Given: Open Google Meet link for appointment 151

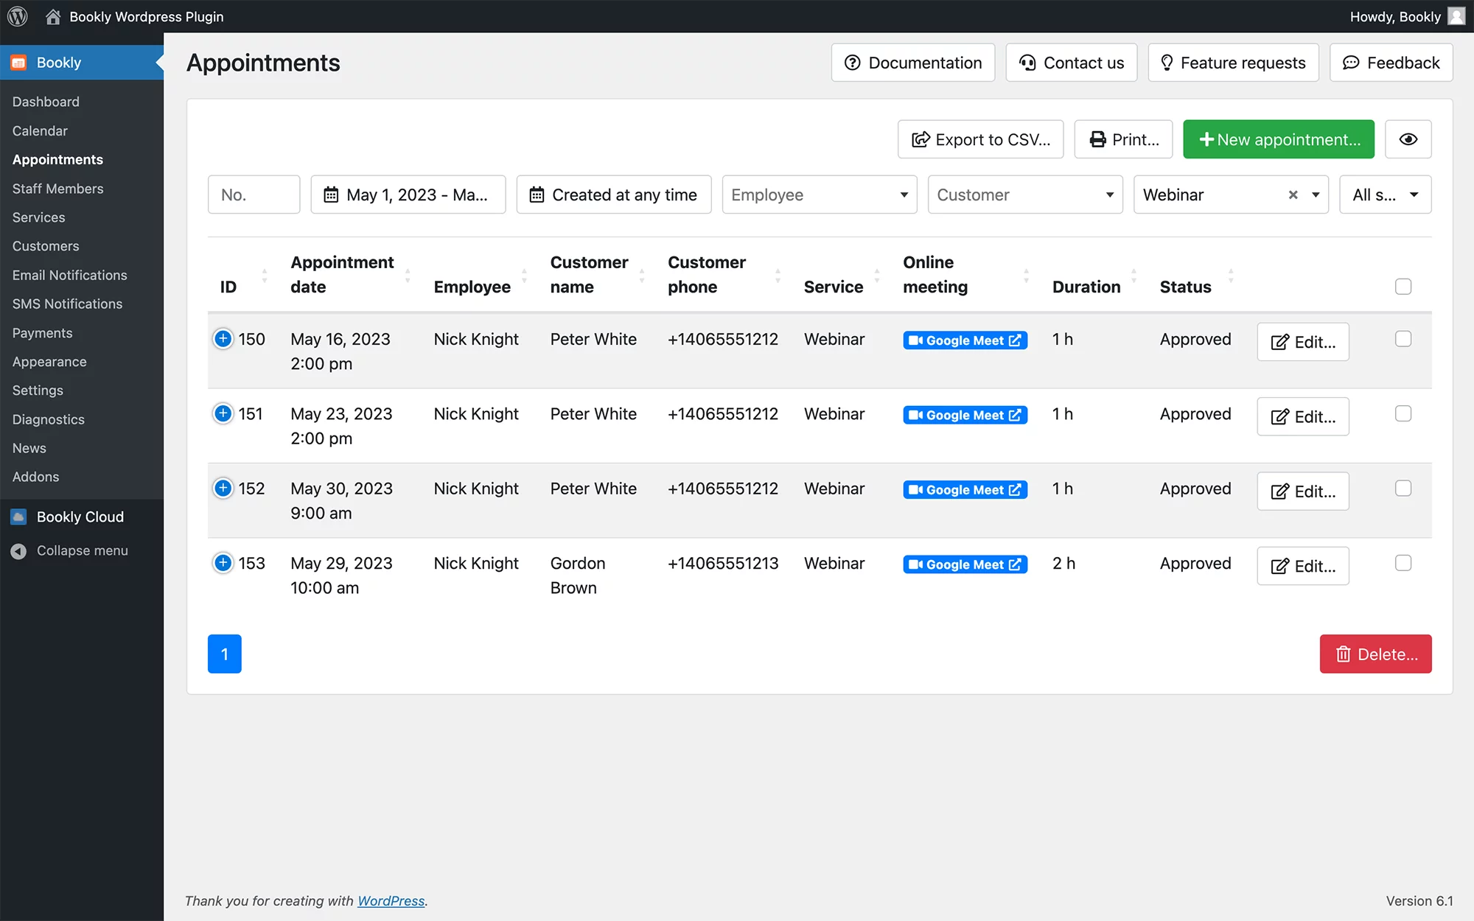Looking at the screenshot, I should tap(965, 415).
